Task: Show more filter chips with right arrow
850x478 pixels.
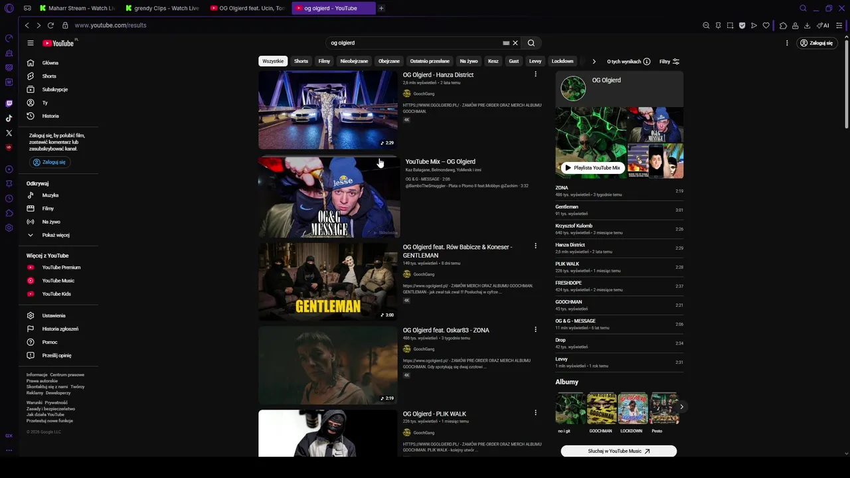Action: 594,62
